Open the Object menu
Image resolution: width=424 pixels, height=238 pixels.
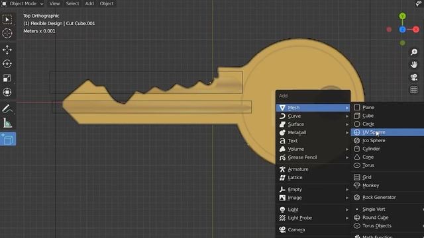click(x=107, y=3)
